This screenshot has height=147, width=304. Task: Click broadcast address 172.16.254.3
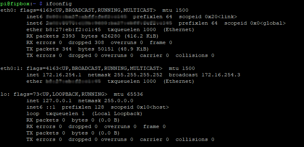click(x=221, y=75)
